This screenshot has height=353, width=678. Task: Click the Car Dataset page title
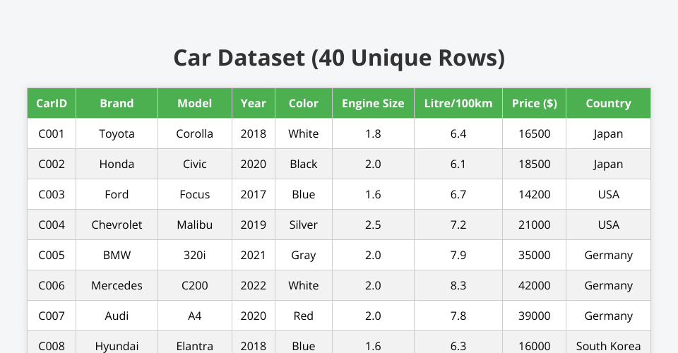[x=339, y=58]
